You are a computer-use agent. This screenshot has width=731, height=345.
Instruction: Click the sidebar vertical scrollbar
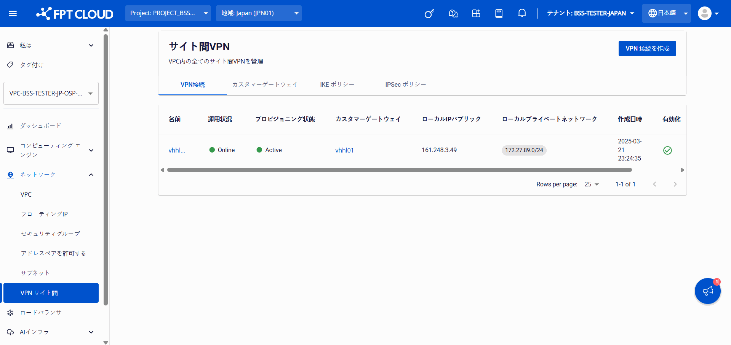(x=106, y=170)
